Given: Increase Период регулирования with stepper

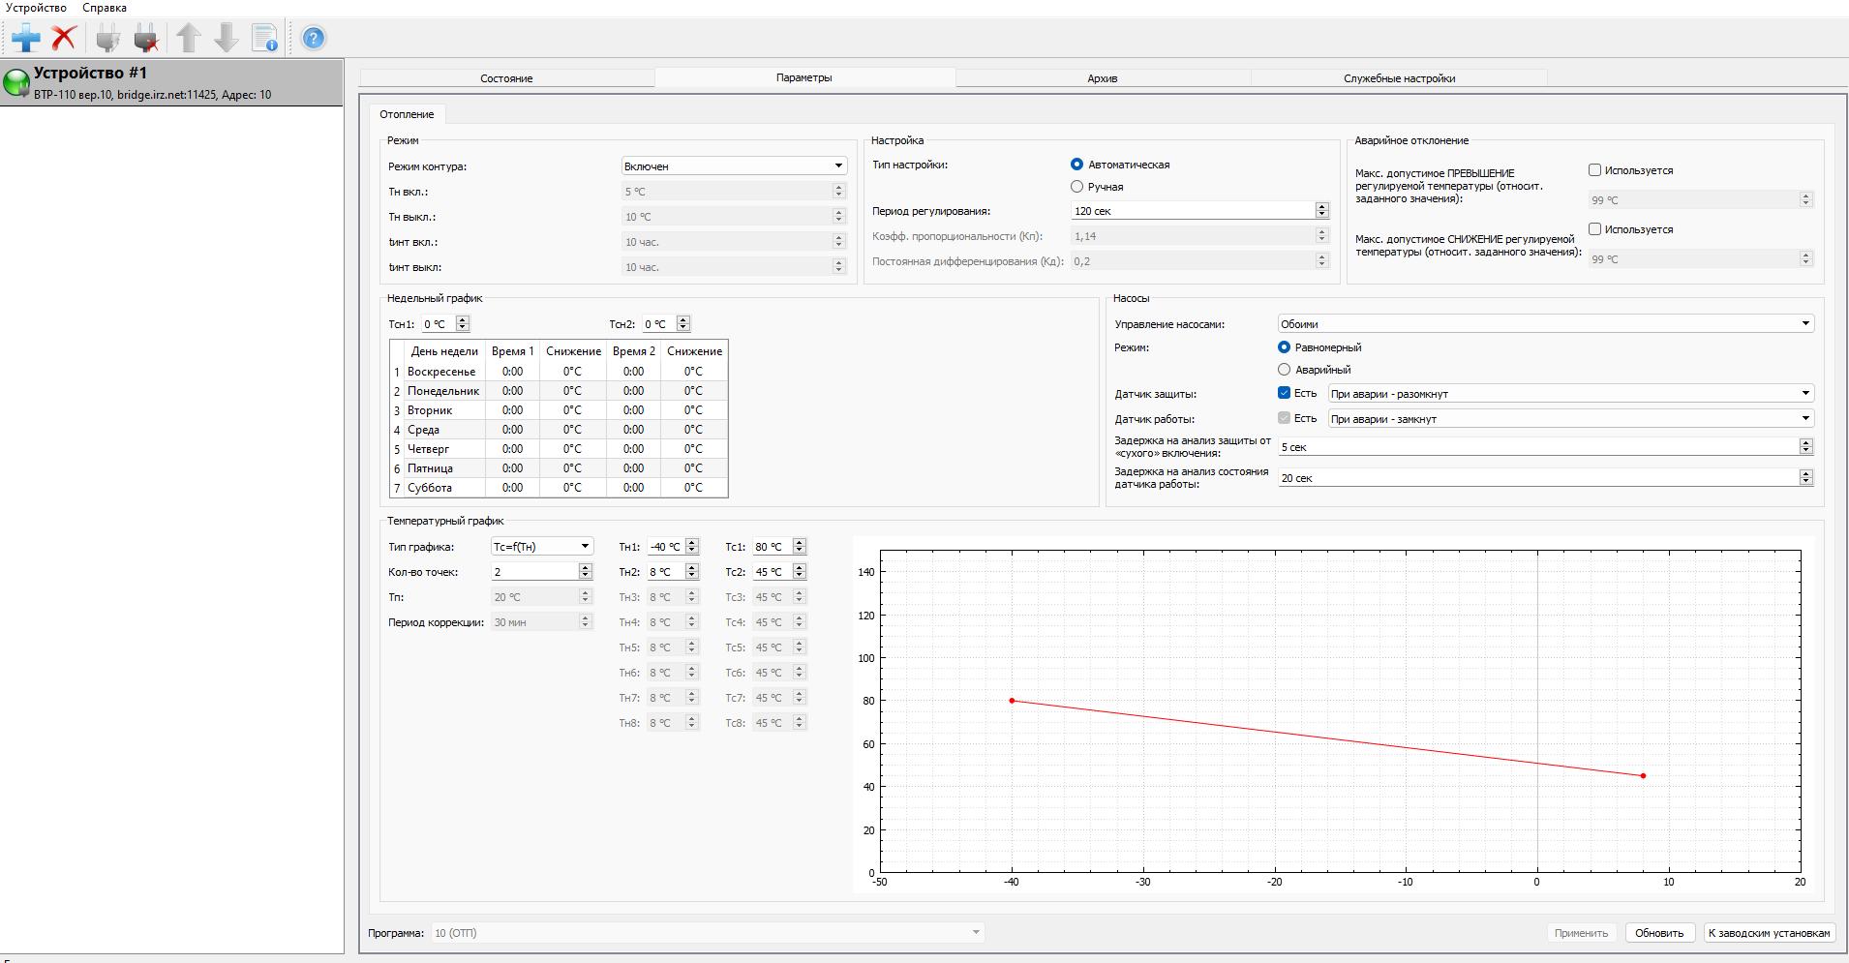Looking at the screenshot, I should tap(1321, 207).
